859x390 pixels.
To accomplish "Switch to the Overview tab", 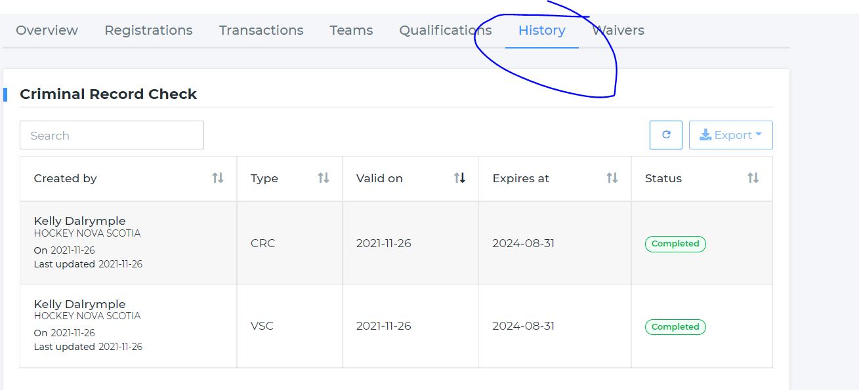I will [47, 30].
